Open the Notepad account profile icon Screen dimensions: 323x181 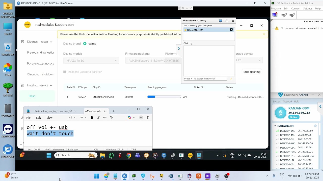click(141, 117)
